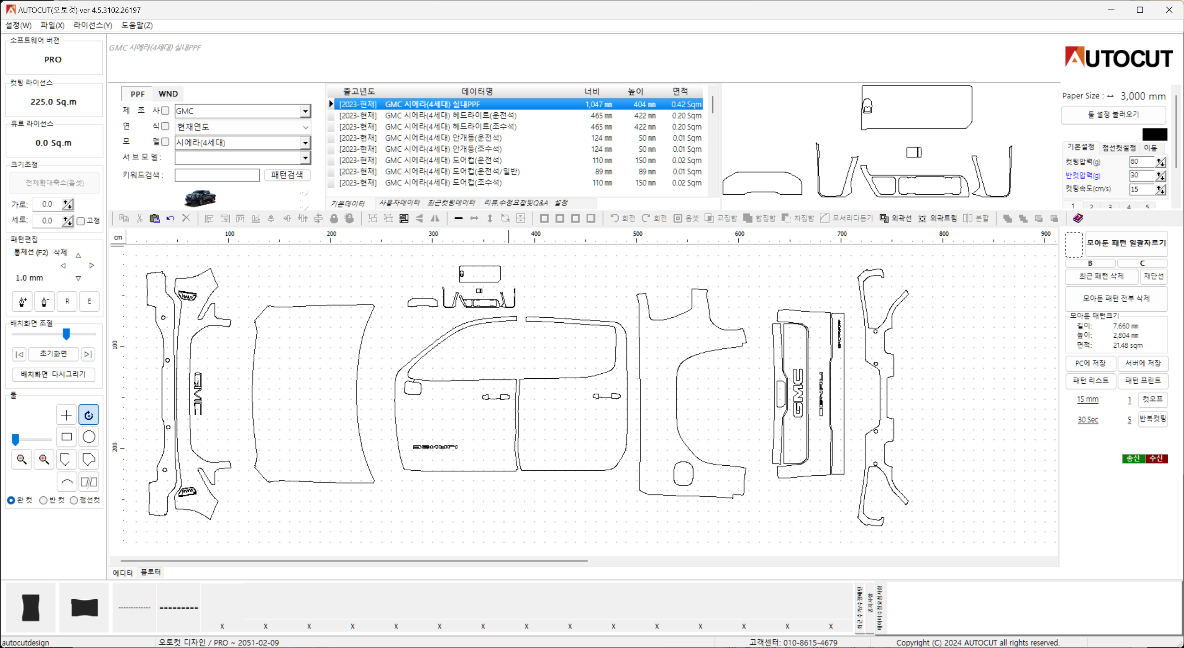
Task: Adjust the 반컷압력 stepper
Action: [1160, 176]
